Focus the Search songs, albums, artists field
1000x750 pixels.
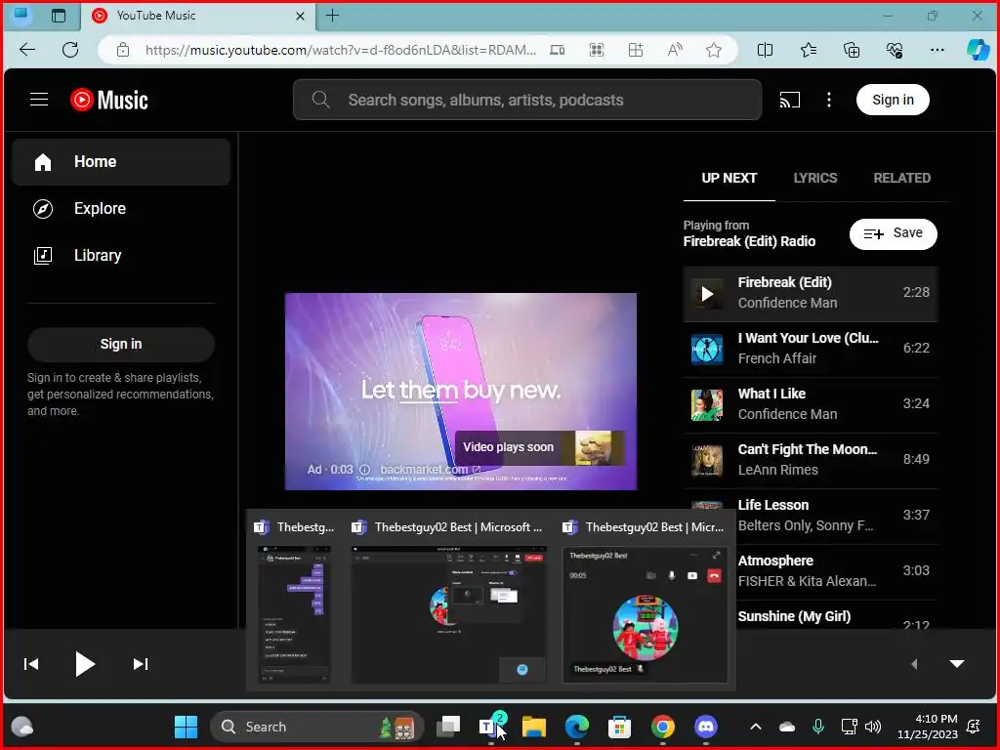pos(526,100)
